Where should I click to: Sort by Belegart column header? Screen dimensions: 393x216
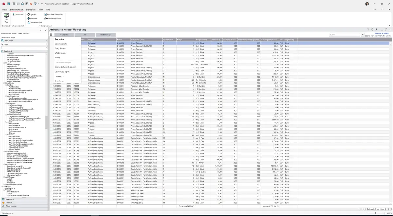coord(102,39)
